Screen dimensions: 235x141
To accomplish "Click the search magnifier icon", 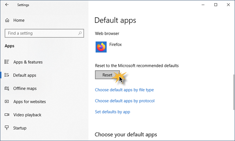I will [80, 33].
